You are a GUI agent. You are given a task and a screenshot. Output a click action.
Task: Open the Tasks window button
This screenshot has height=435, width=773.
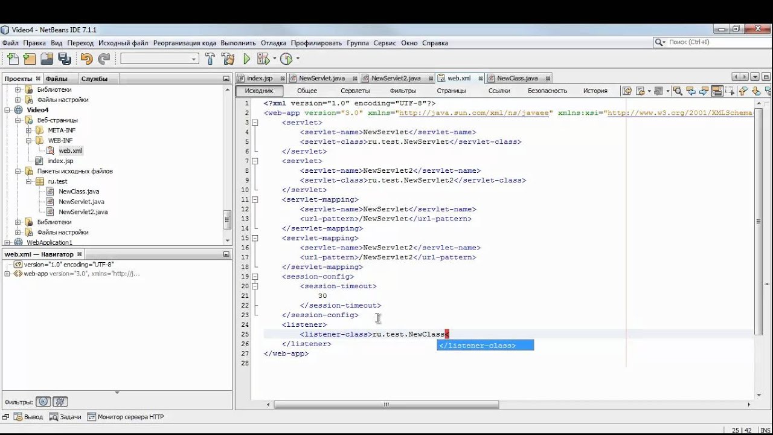pos(65,417)
